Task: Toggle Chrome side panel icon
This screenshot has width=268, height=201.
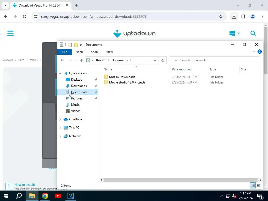Action: pos(243,16)
